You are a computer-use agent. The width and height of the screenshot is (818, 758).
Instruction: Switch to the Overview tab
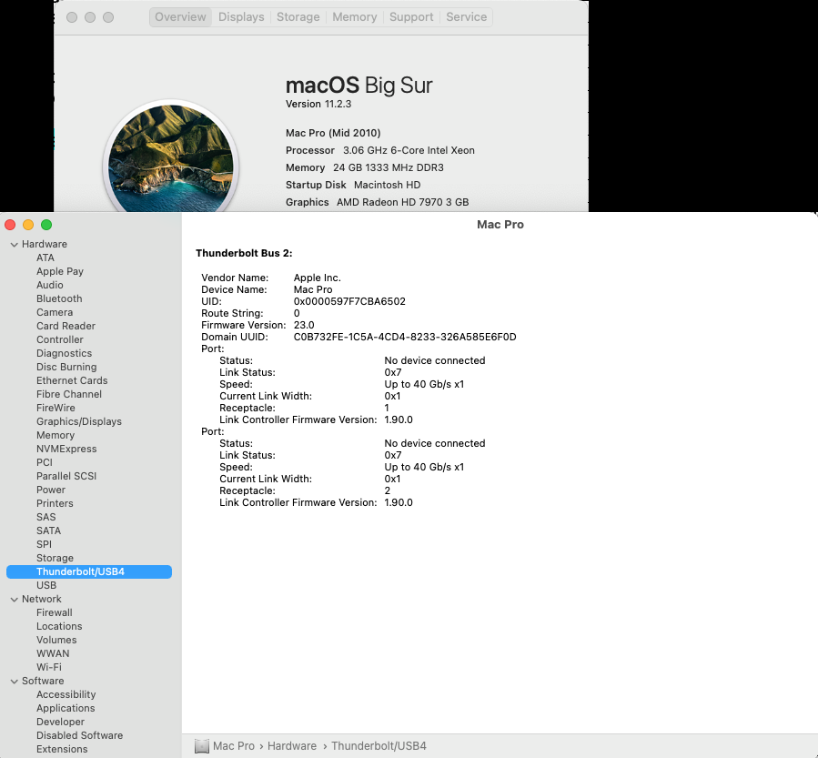tap(180, 17)
